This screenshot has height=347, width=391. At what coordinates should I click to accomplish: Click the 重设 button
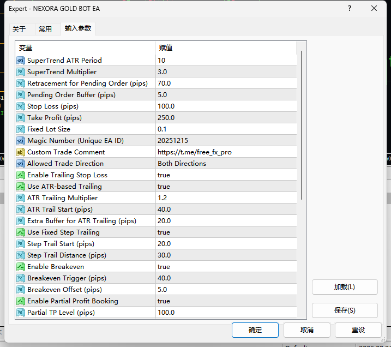coord(358,330)
